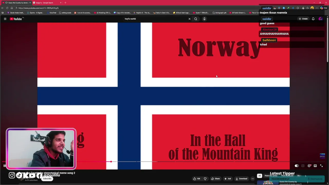Pause the video with the player button

(x=4, y=166)
